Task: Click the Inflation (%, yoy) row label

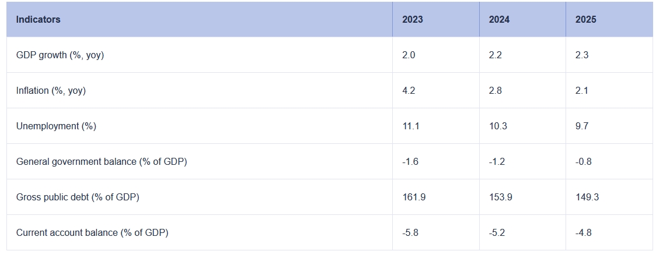Action: coord(51,90)
